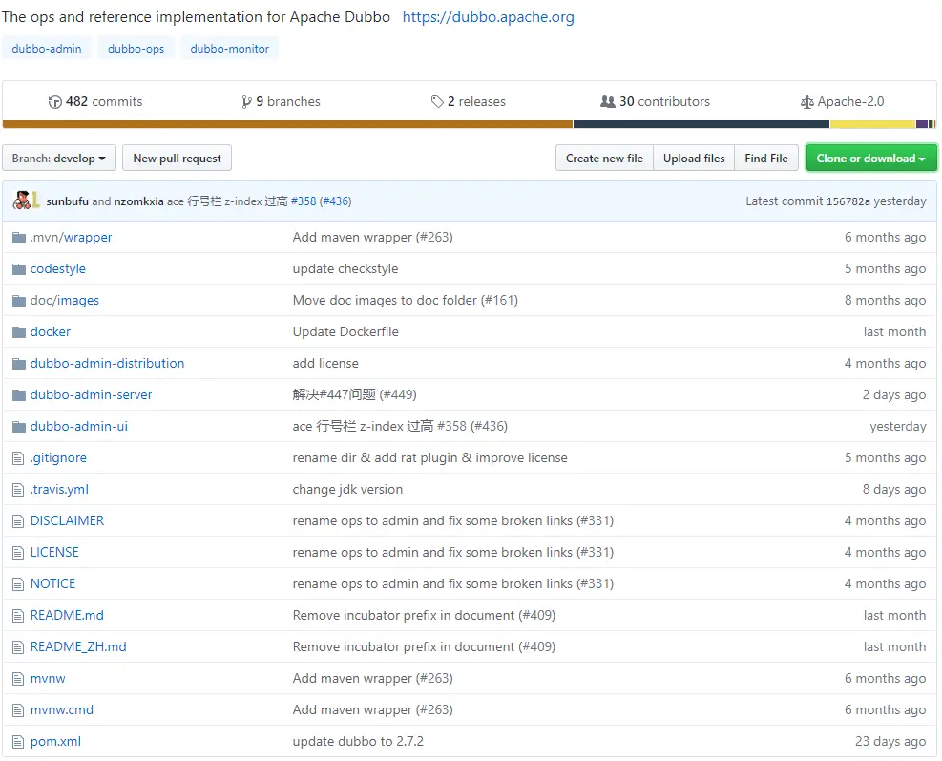Open the dubbo-admin-server folder

(x=92, y=395)
